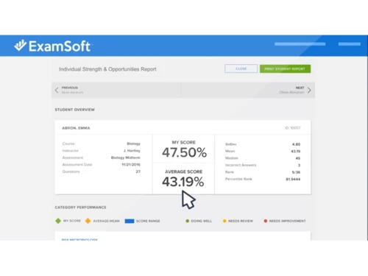Click the blue Score Range swatch
This screenshot has height=276, width=368.
pos(130,221)
